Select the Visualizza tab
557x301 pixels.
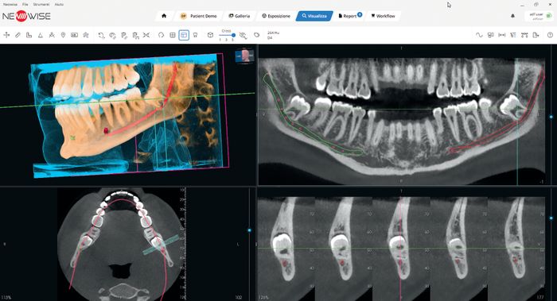(314, 16)
